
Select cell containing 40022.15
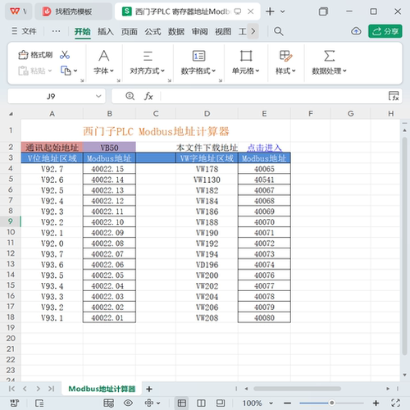tap(109, 169)
